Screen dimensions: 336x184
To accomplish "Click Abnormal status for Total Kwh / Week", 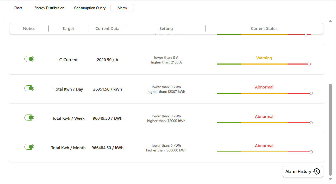I will (x=264, y=117).
